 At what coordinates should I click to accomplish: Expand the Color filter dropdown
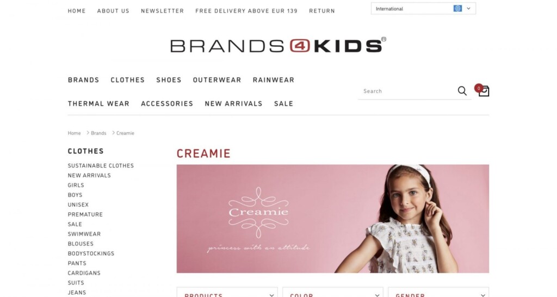click(333, 293)
